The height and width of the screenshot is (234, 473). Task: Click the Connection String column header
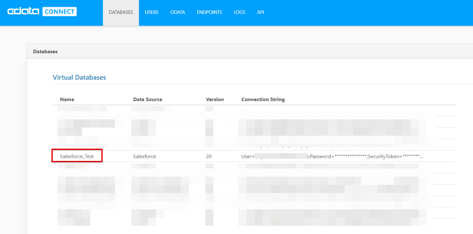pyautogui.click(x=263, y=99)
